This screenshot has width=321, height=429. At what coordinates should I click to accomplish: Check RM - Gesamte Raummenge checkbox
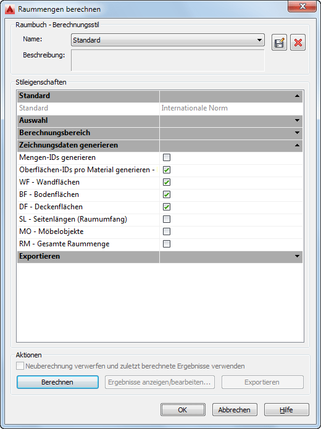(167, 244)
